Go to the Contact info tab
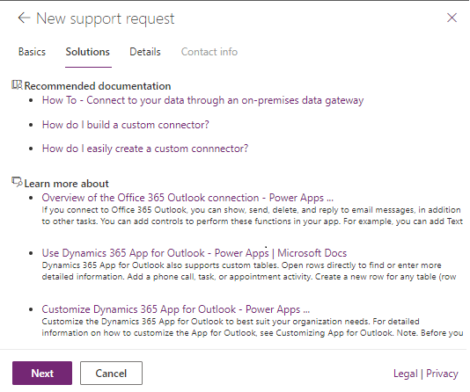 pos(209,52)
